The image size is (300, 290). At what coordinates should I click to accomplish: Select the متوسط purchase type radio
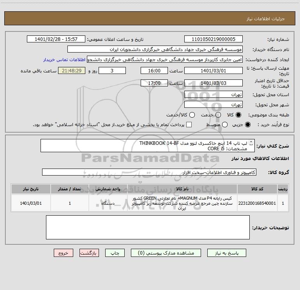click(225, 125)
